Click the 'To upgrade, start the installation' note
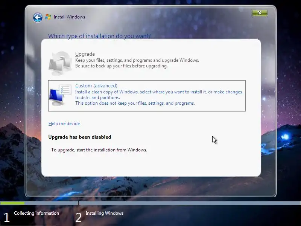The image size is (301, 226). click(x=98, y=150)
